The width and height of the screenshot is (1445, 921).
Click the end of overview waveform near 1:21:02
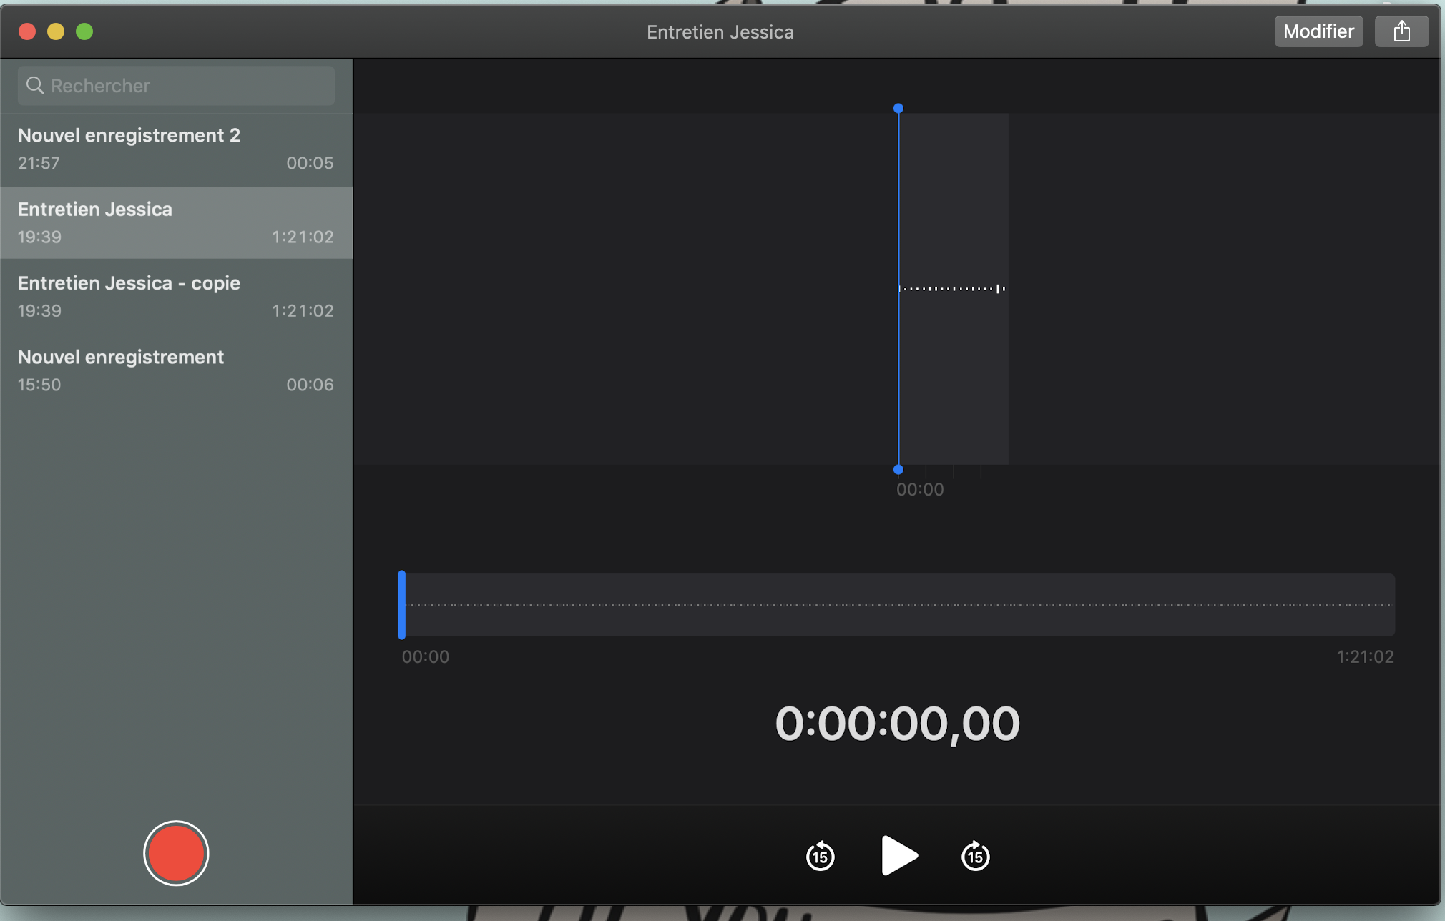click(1388, 605)
